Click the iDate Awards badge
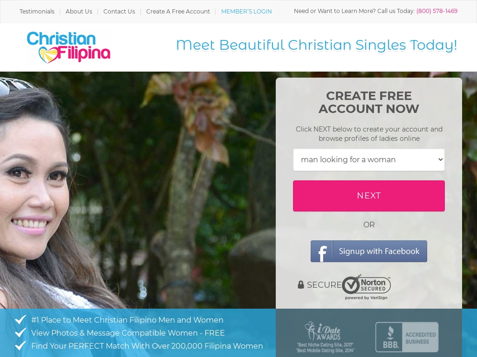The width and height of the screenshot is (477, 357). (325, 337)
